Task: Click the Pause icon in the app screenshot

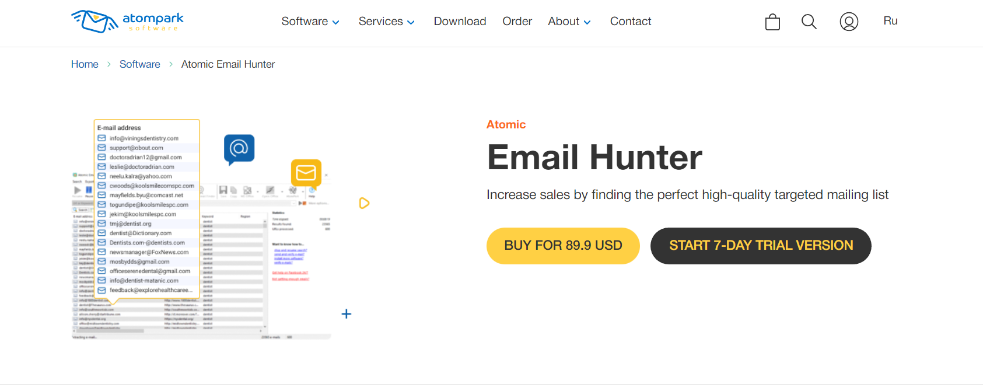Action: pos(89,190)
